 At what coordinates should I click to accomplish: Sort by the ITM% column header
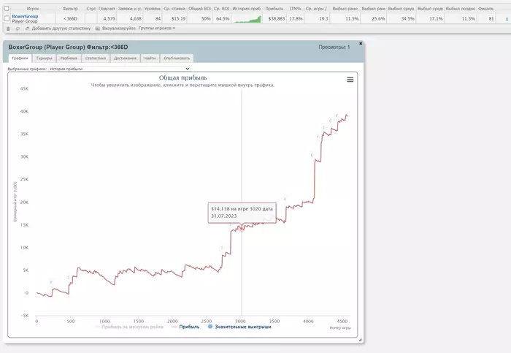coord(295,9)
